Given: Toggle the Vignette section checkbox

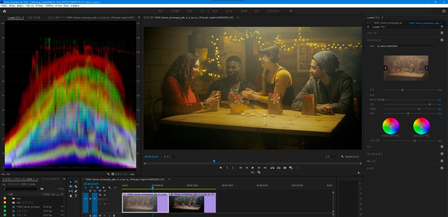Looking at the screenshot, I should coord(442,168).
